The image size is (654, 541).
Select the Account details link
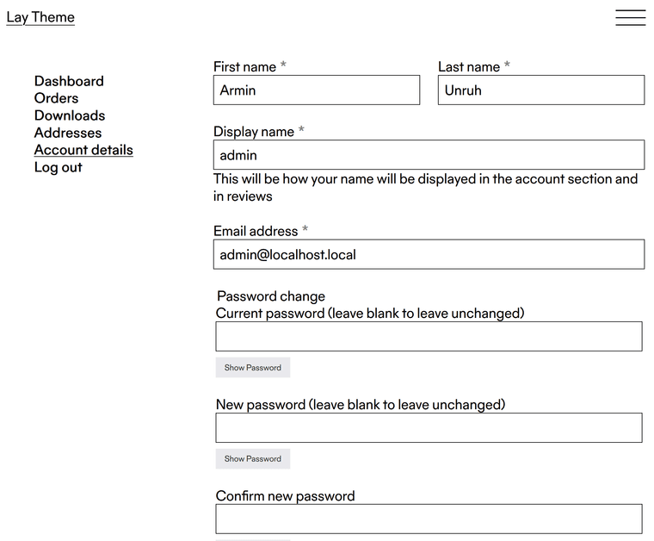(x=83, y=150)
